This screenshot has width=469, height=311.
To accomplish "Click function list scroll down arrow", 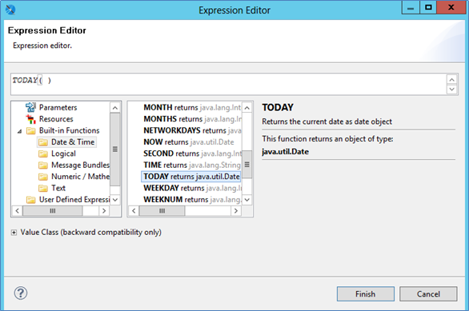I will coord(247,200).
